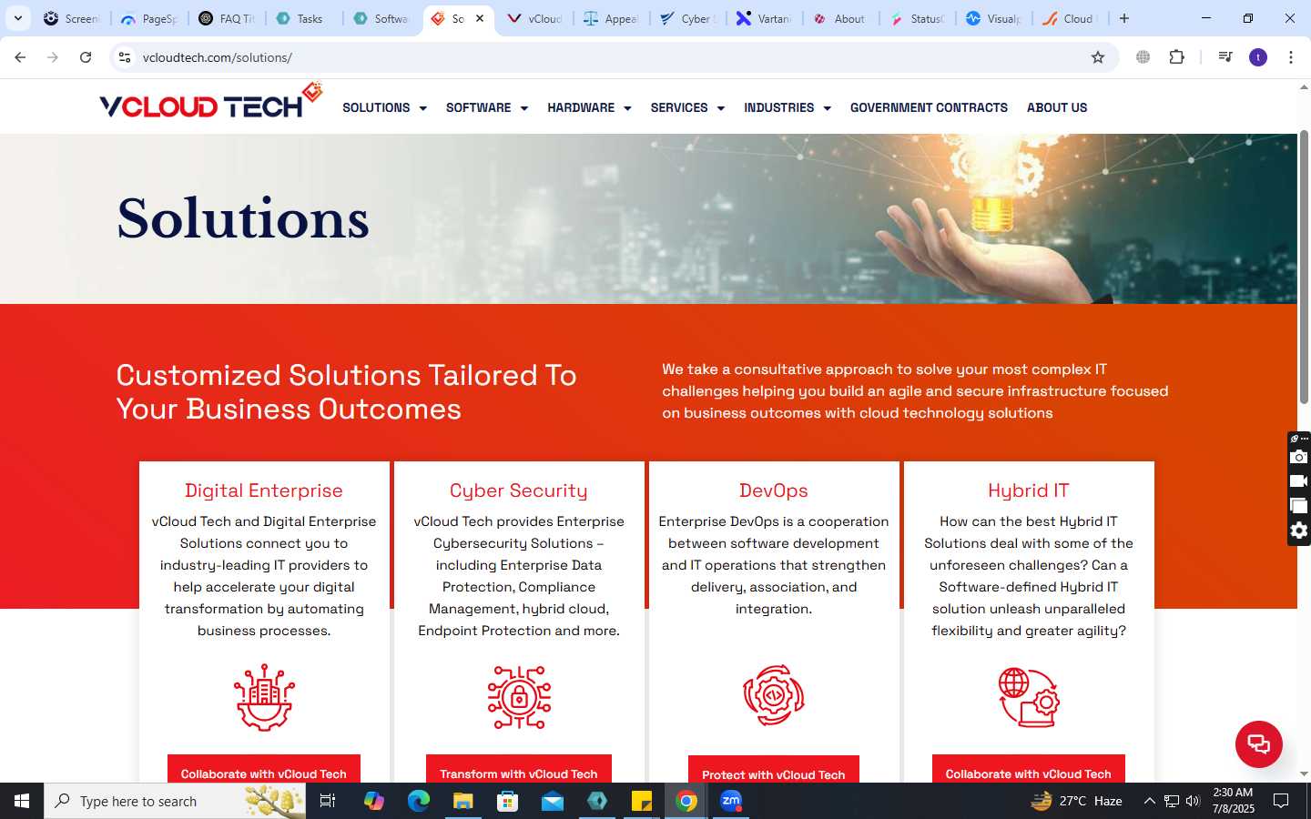Click the Windows taskbar search box
The height and width of the screenshot is (819, 1311).
pyautogui.click(x=175, y=801)
